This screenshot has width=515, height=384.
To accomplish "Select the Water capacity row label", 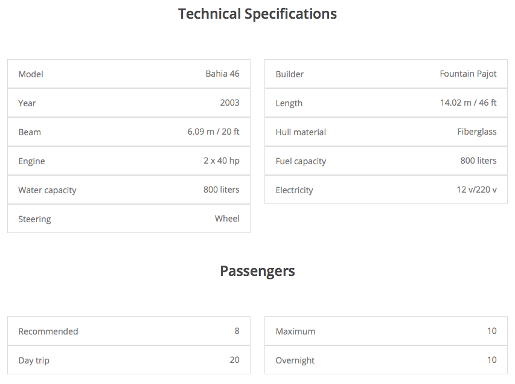I will (47, 191).
